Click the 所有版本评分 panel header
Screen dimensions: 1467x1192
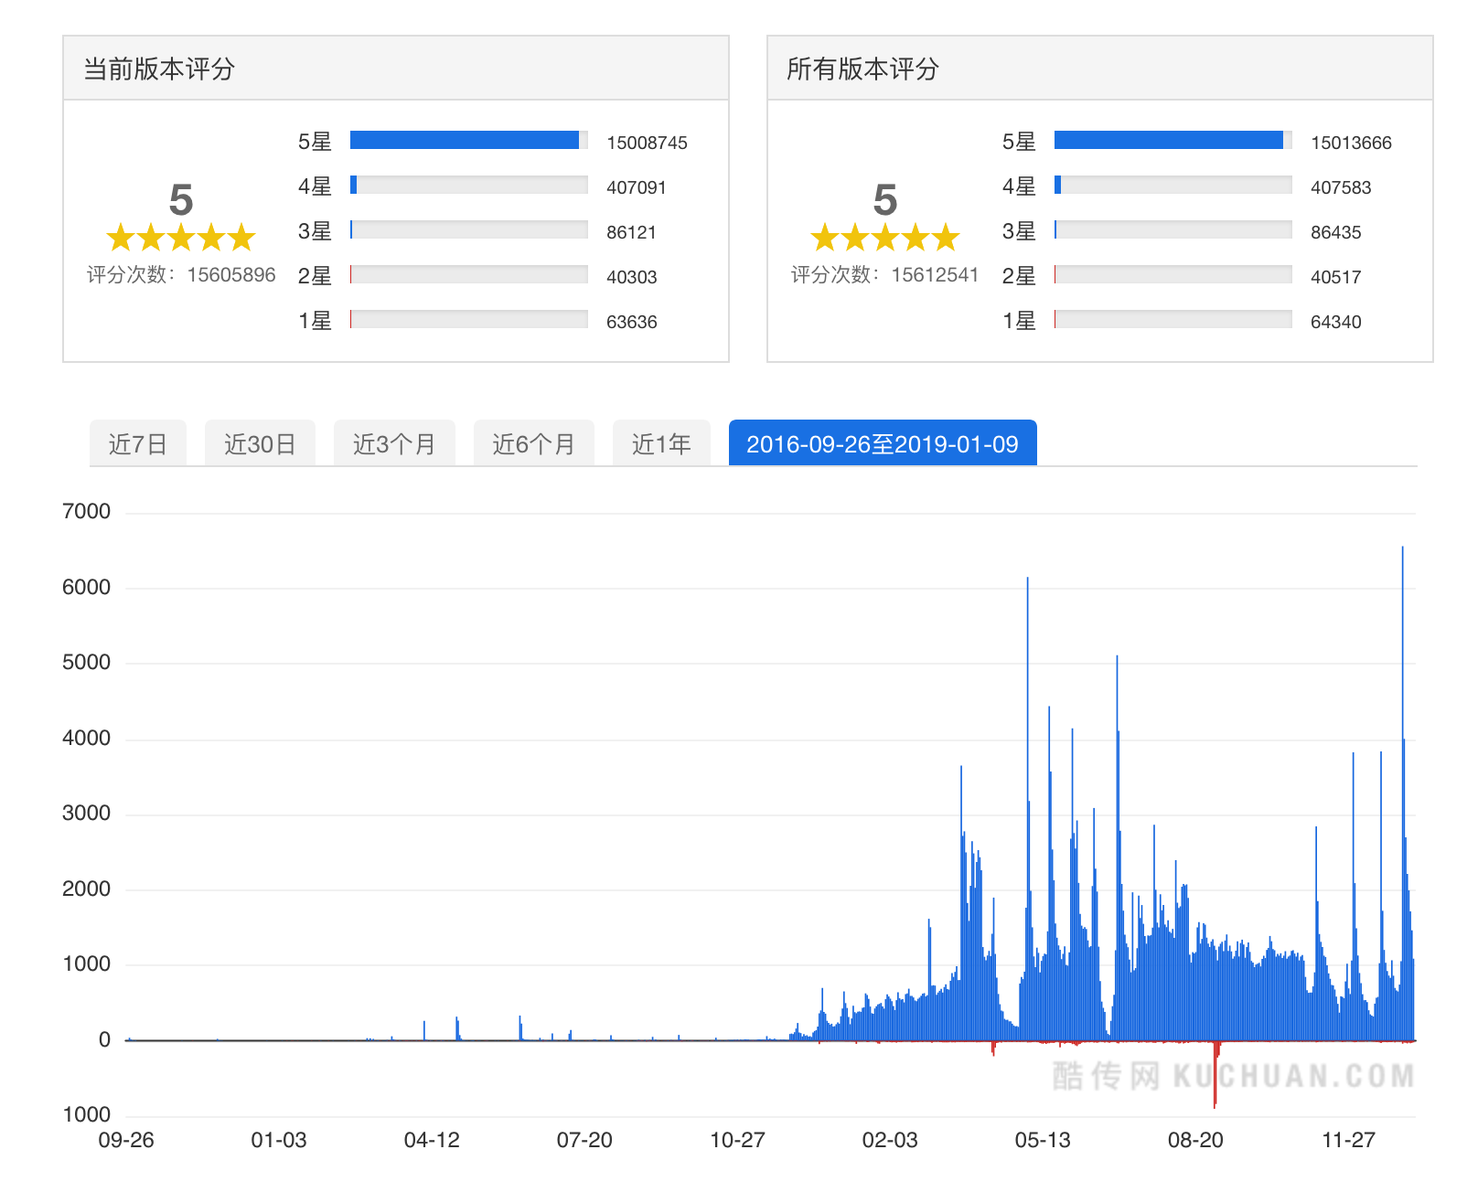pyautogui.click(x=1100, y=69)
